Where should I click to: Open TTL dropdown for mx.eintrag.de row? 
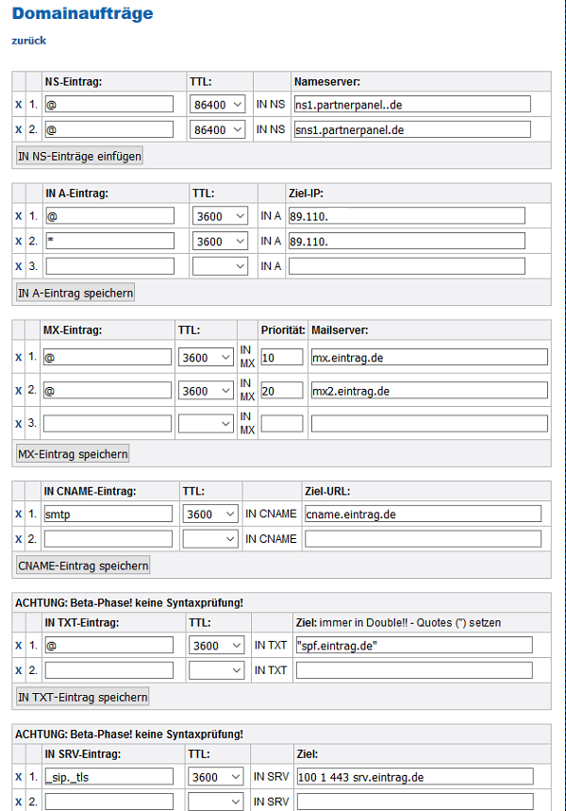pos(206,358)
